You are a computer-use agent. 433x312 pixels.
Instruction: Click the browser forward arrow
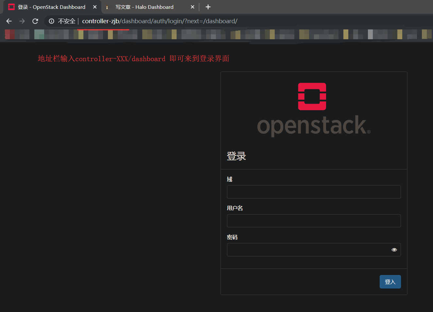(x=22, y=21)
